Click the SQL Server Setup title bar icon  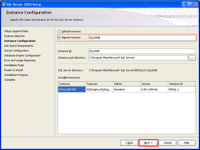[x=4, y=4]
